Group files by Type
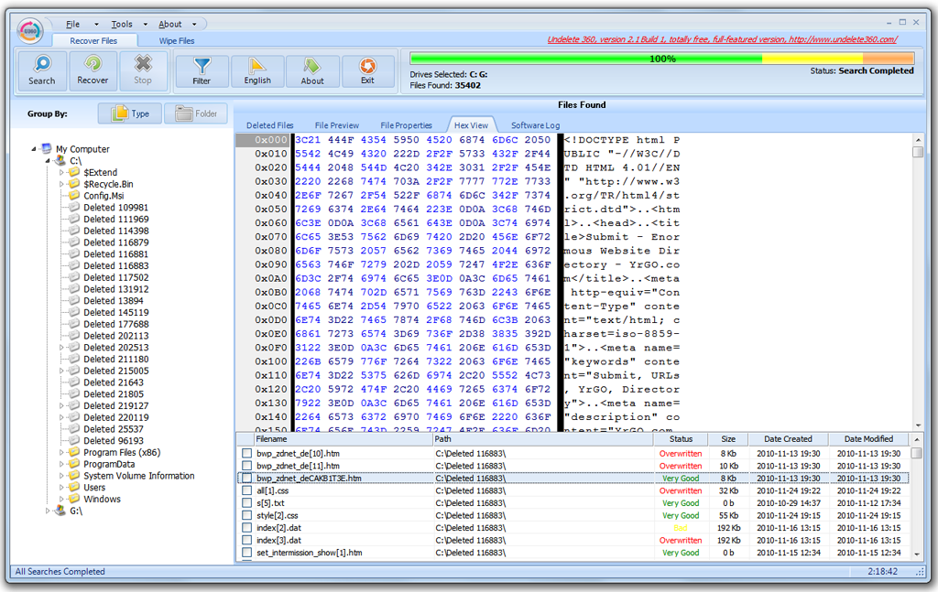This screenshot has height=592, width=938. coord(131,113)
